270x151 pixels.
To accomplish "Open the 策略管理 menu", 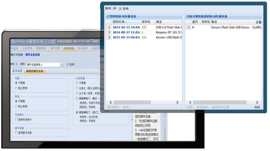I will (69, 48).
